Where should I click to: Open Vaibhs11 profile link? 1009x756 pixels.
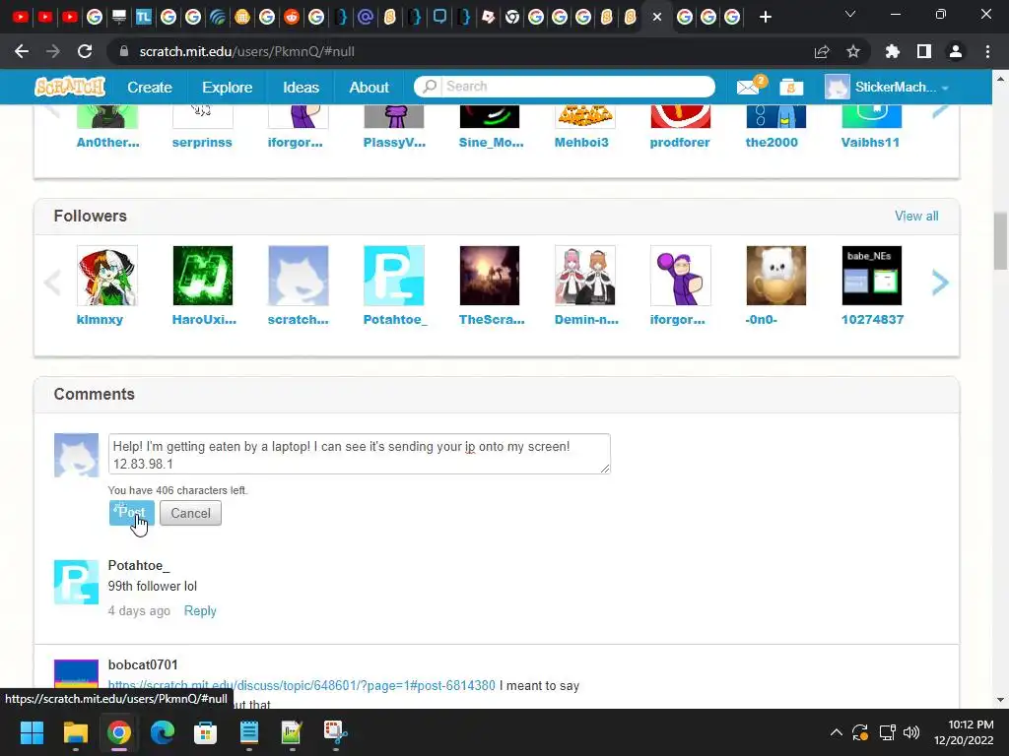870,142
